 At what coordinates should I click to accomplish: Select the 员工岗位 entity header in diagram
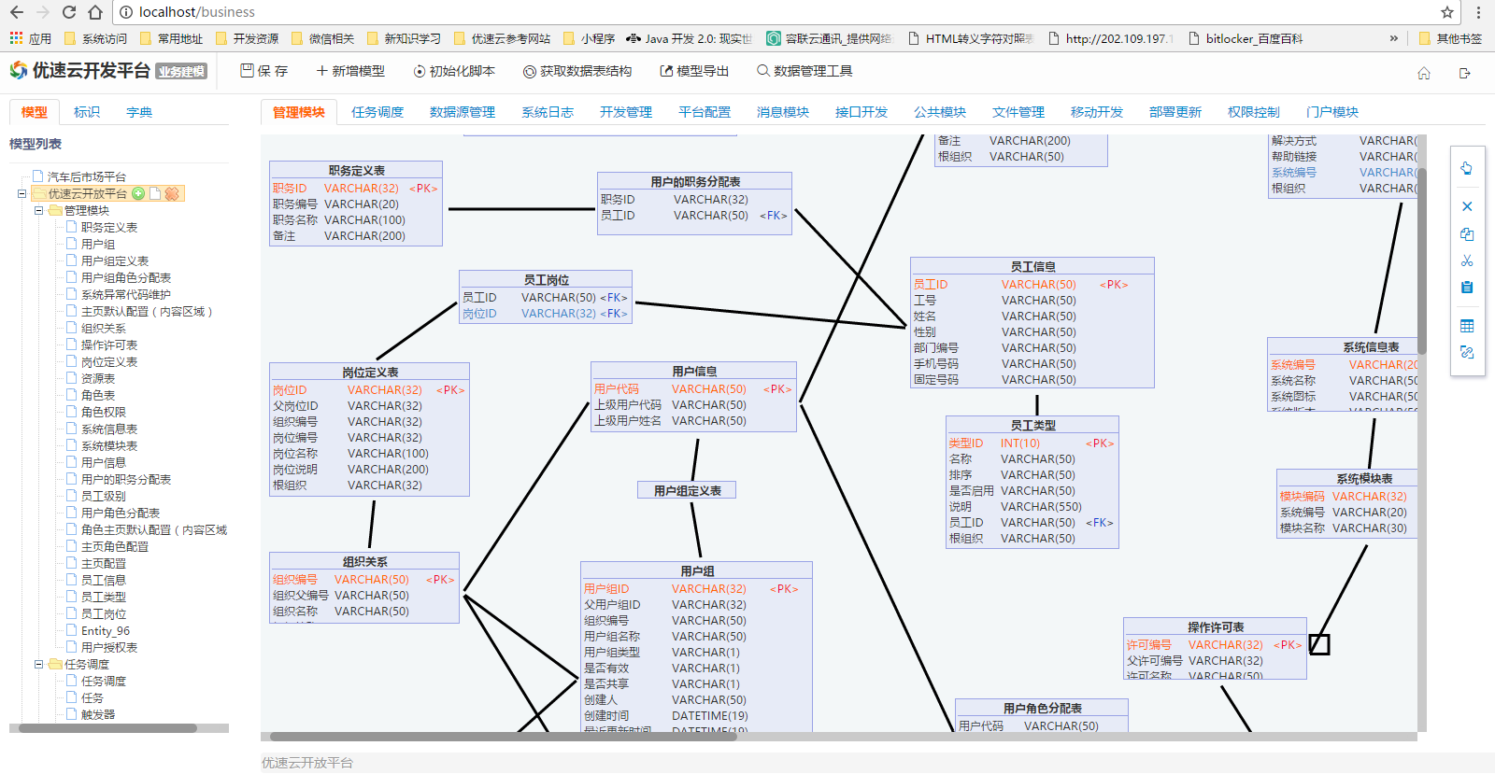546,279
